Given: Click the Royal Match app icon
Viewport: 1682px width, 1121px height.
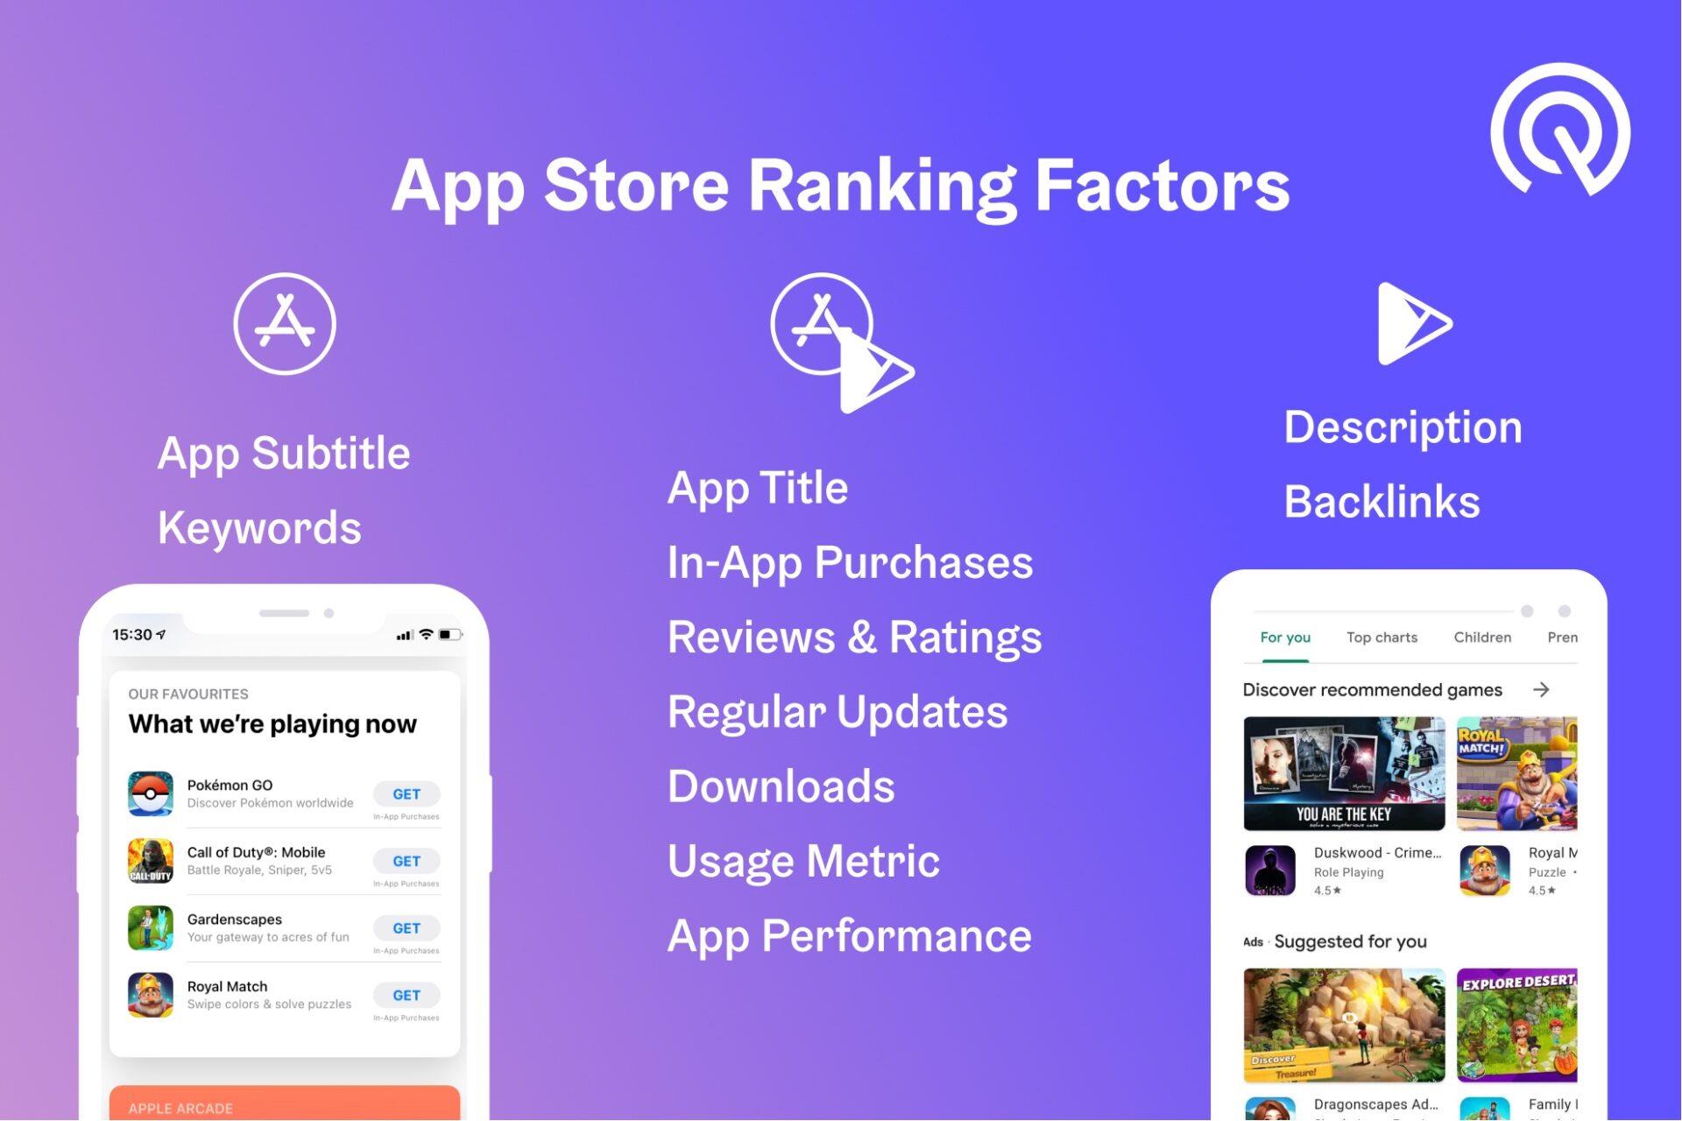Looking at the screenshot, I should click(x=149, y=995).
